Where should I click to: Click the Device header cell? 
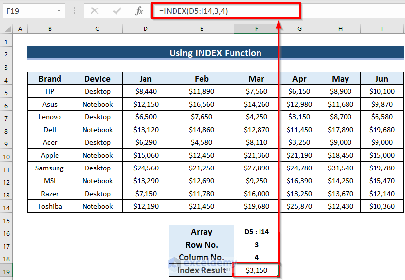[x=97, y=79]
